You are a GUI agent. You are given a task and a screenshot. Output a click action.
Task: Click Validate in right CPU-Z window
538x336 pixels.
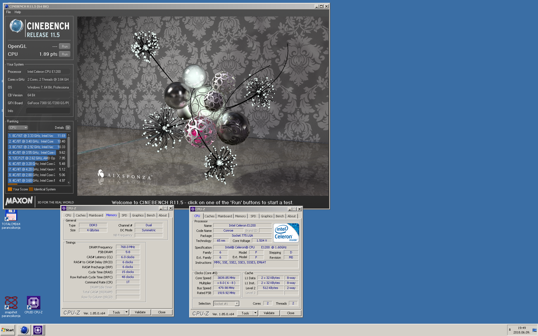point(269,313)
